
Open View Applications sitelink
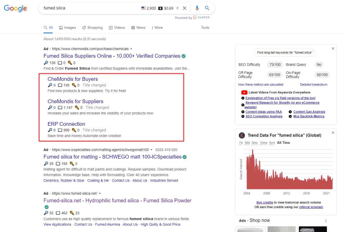tap(57, 224)
